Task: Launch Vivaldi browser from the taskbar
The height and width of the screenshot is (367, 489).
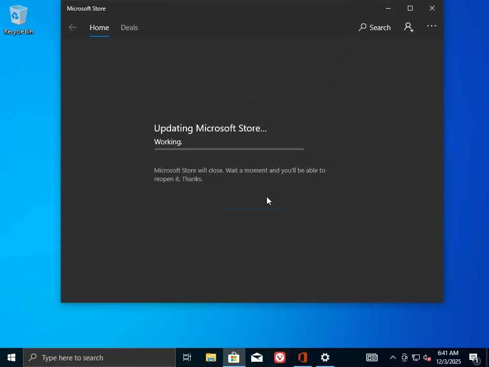Action: tap(280, 357)
